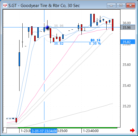Close the S.GT chart window
Image resolution: width=138 pixels, height=136 pixels.
click(131, 5)
